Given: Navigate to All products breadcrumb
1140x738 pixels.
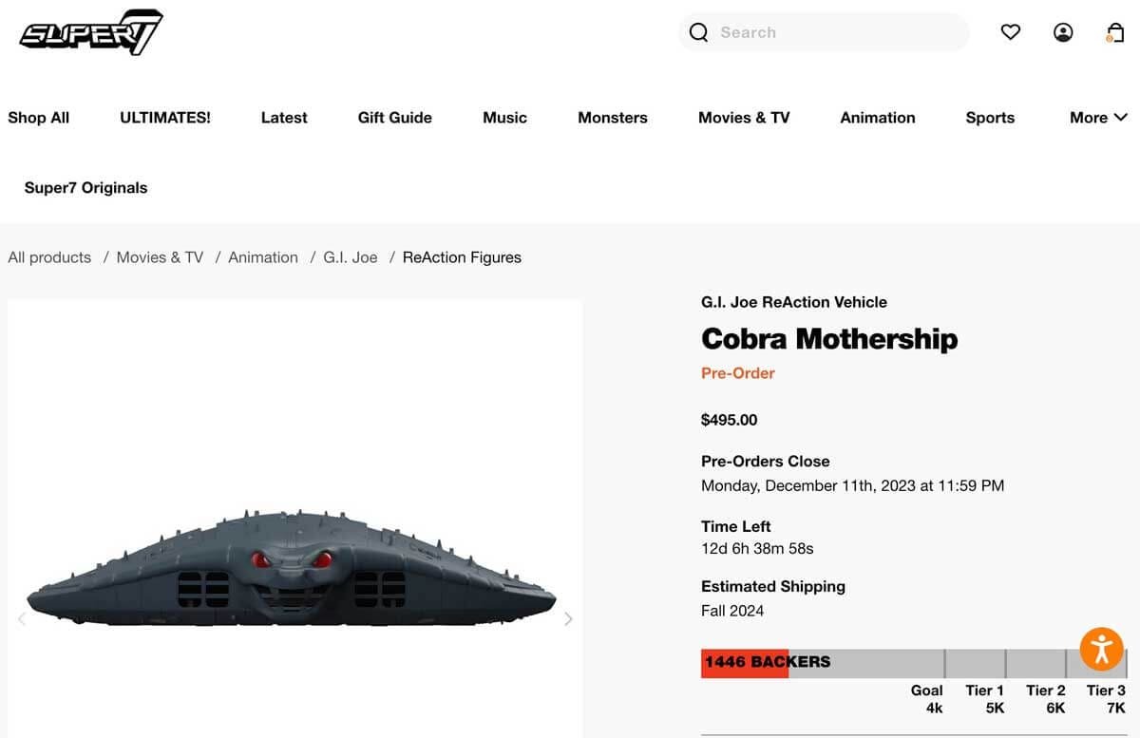Looking at the screenshot, I should click(x=48, y=256).
